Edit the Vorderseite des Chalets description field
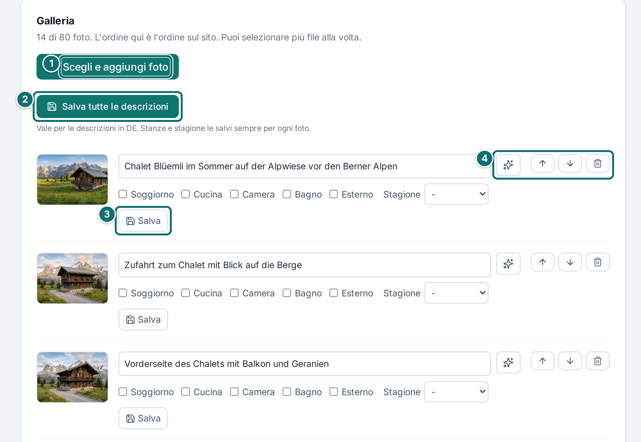The image size is (641, 442). pos(304,364)
